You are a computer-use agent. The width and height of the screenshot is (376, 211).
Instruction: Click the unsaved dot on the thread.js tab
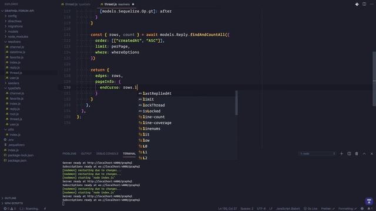tap(133, 4)
